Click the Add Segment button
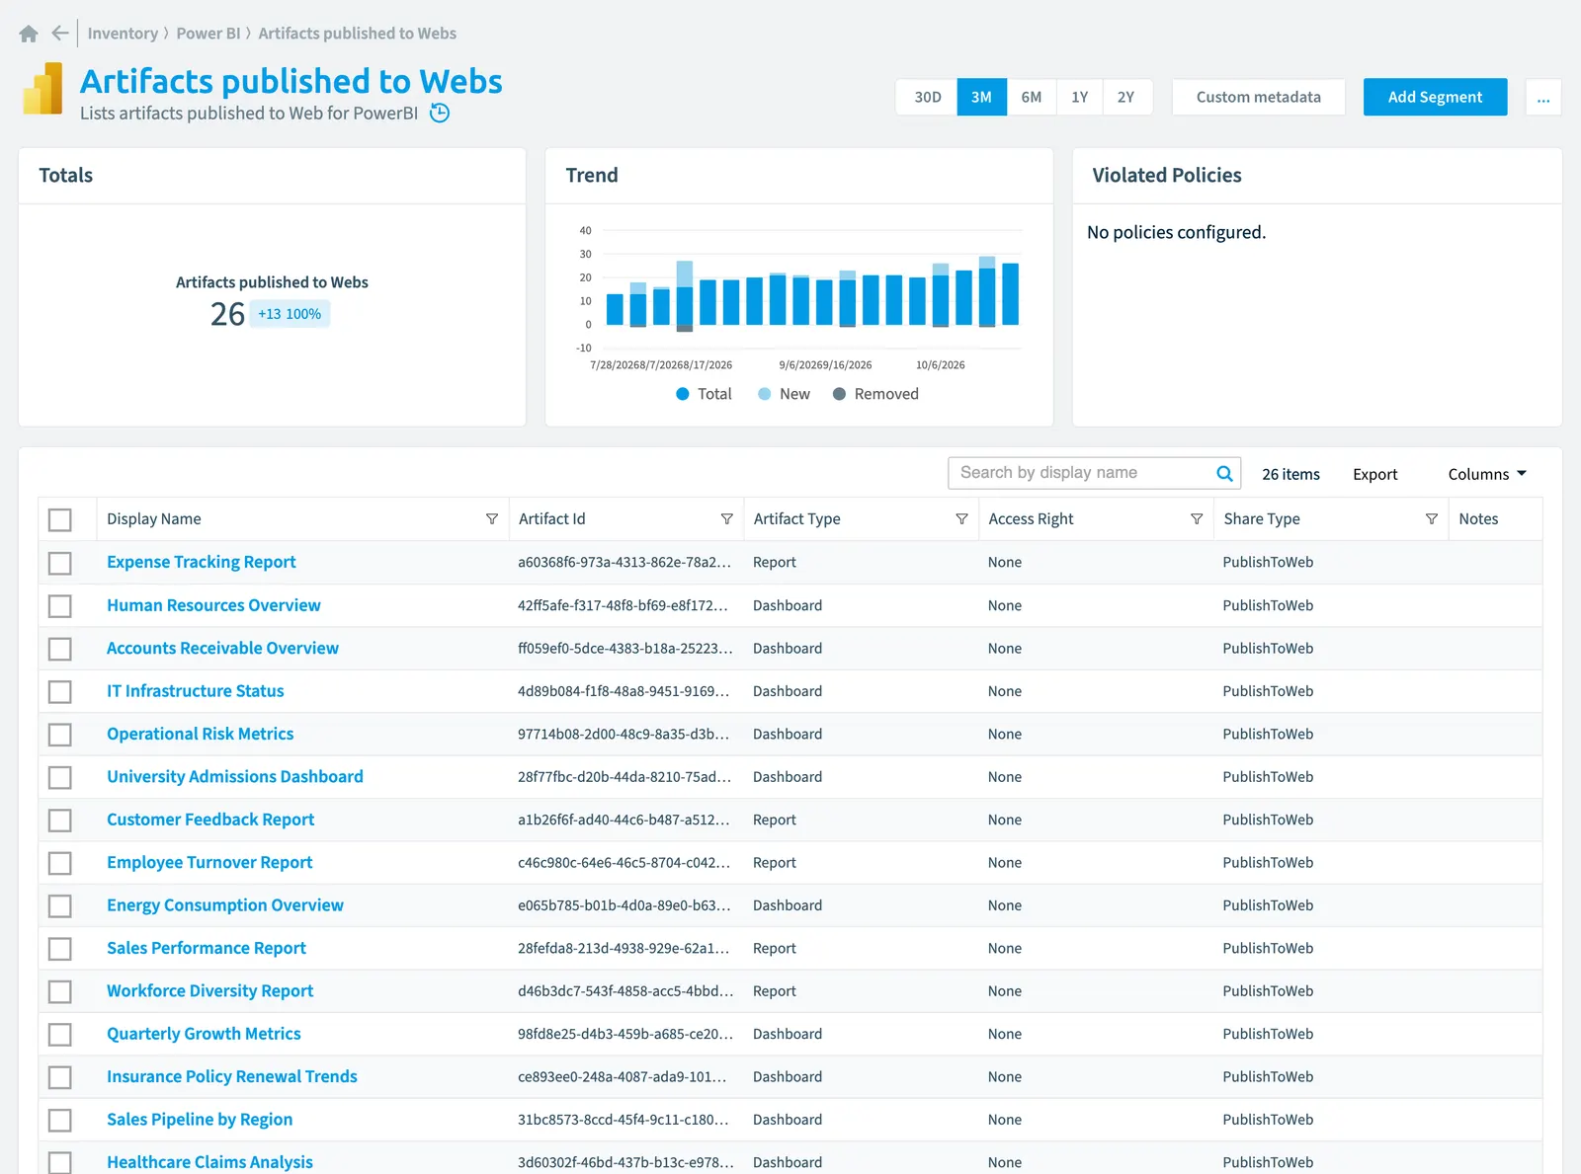The height and width of the screenshot is (1174, 1581). click(x=1435, y=97)
